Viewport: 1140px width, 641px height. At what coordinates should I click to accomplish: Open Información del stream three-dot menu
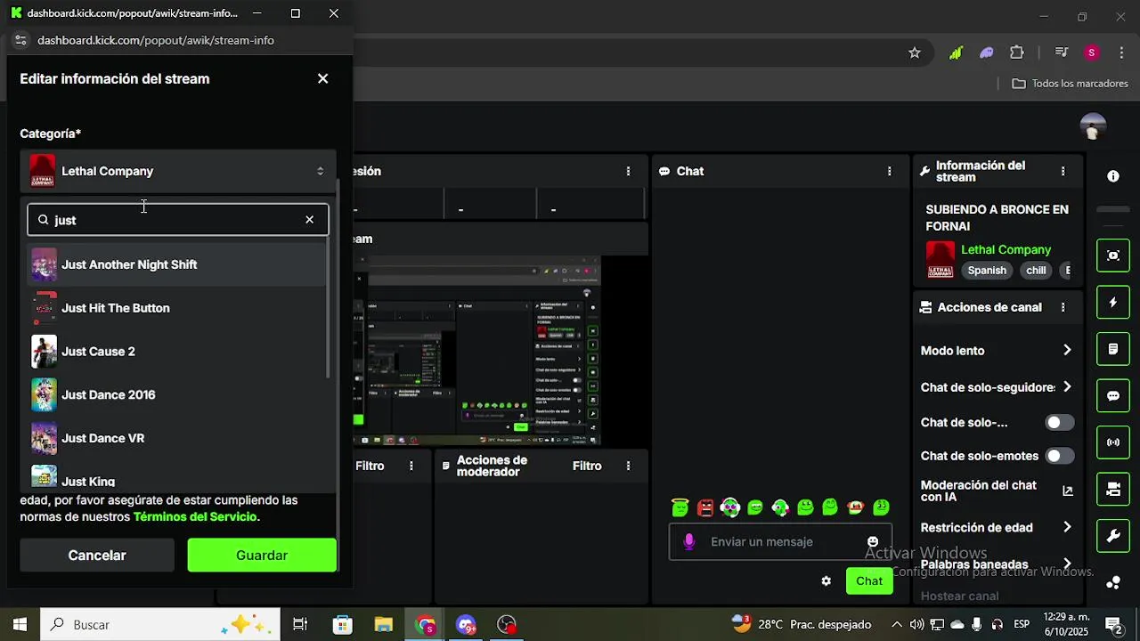click(x=1063, y=171)
